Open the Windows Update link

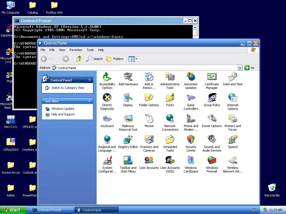(63, 109)
